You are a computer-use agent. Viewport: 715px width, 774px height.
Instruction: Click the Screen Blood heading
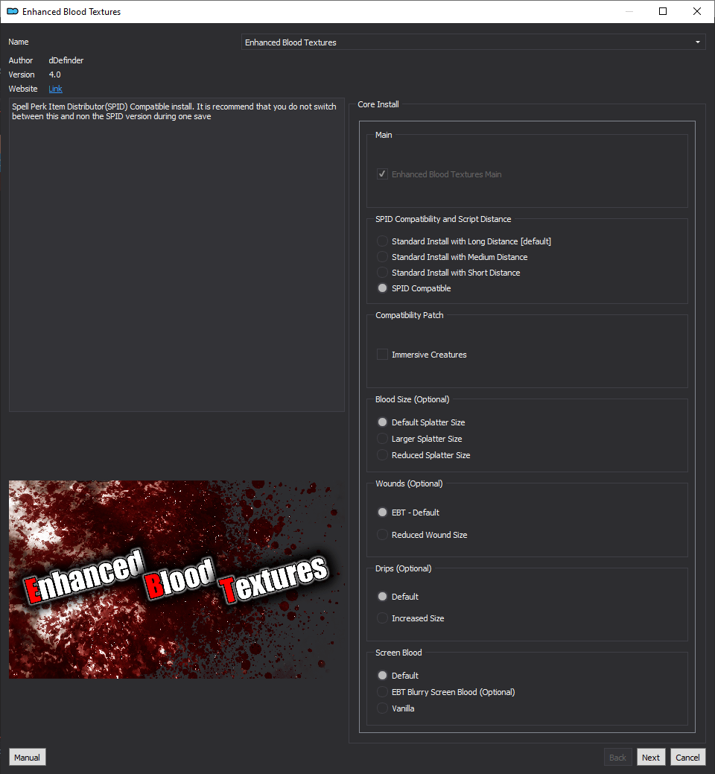coord(398,653)
